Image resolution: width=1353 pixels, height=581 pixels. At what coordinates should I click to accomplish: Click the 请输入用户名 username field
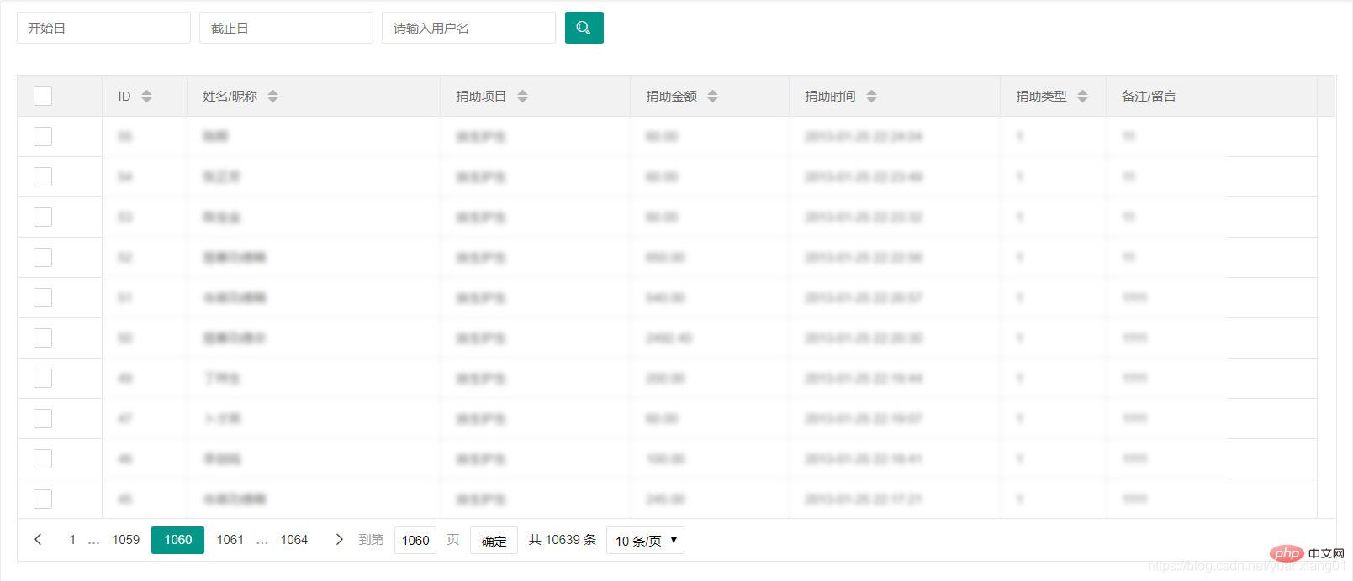tap(468, 28)
